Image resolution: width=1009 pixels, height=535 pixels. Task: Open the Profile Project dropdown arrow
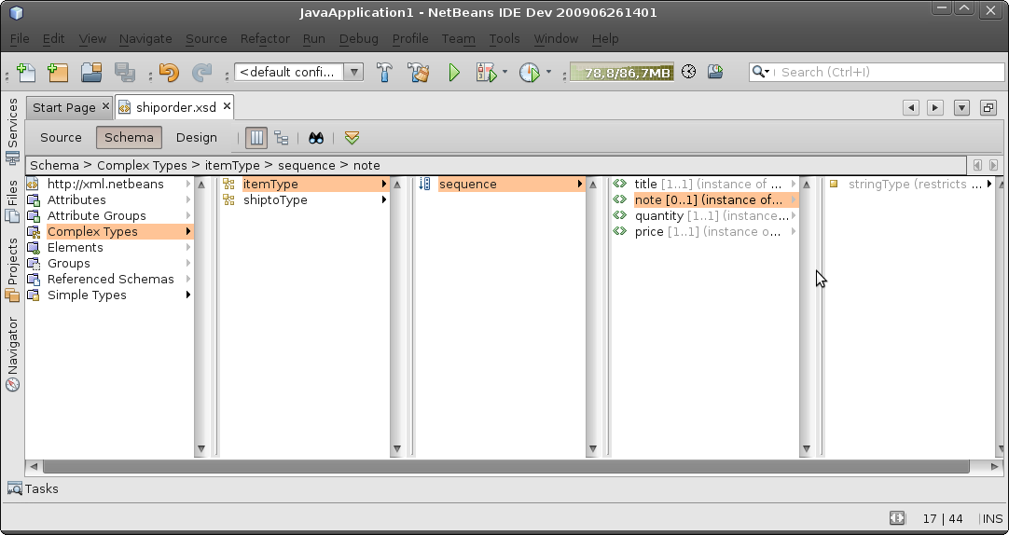(x=548, y=72)
